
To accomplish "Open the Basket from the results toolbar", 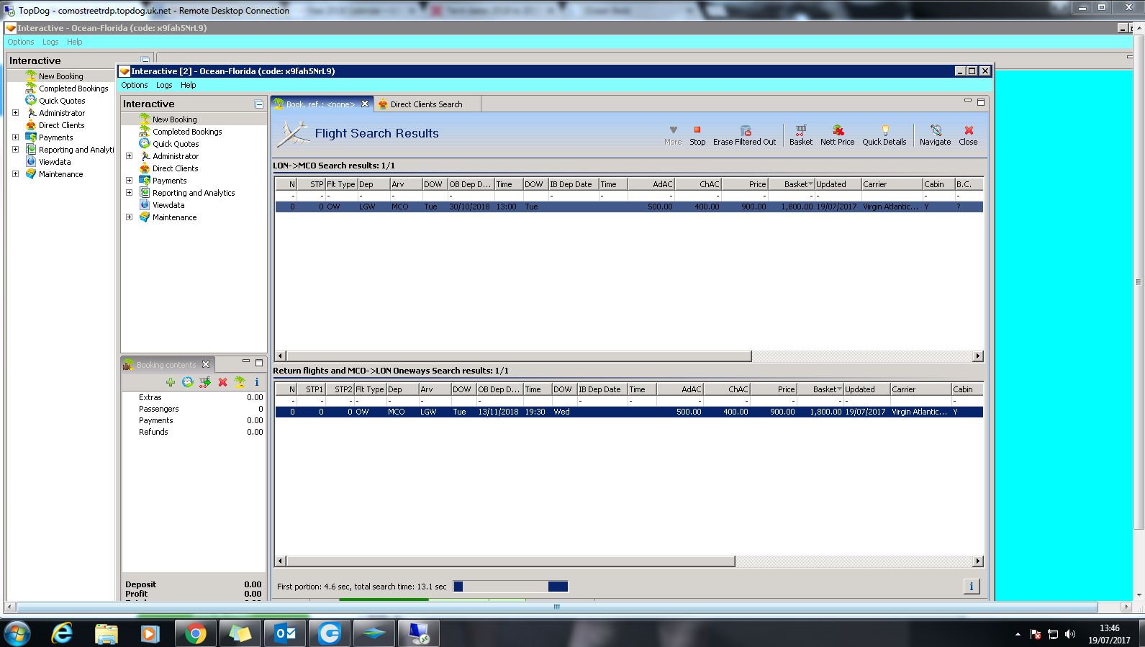I will (800, 135).
